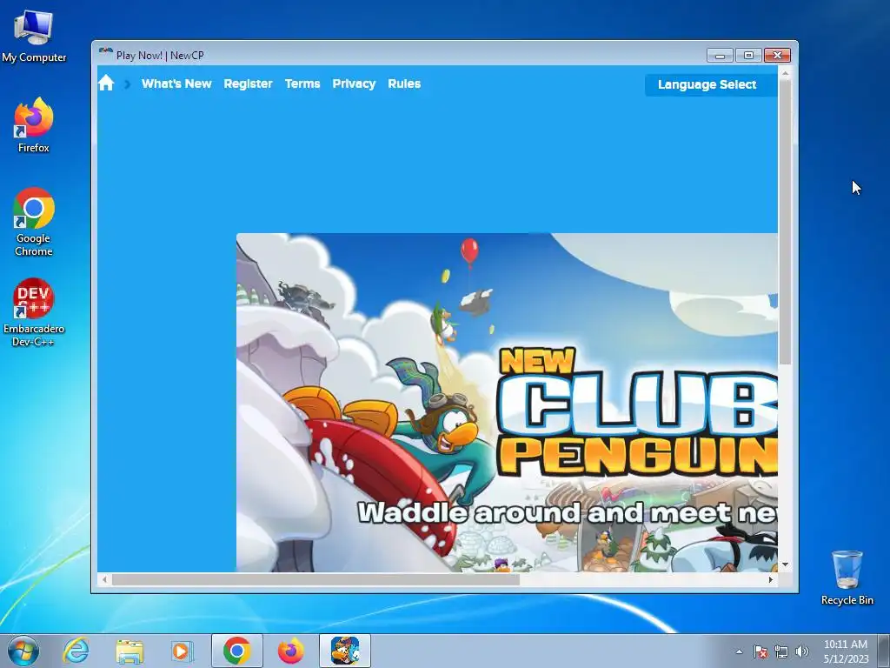This screenshot has height=668, width=890.
Task: Click the vertical scrollbar down arrow
Action: coord(785,564)
